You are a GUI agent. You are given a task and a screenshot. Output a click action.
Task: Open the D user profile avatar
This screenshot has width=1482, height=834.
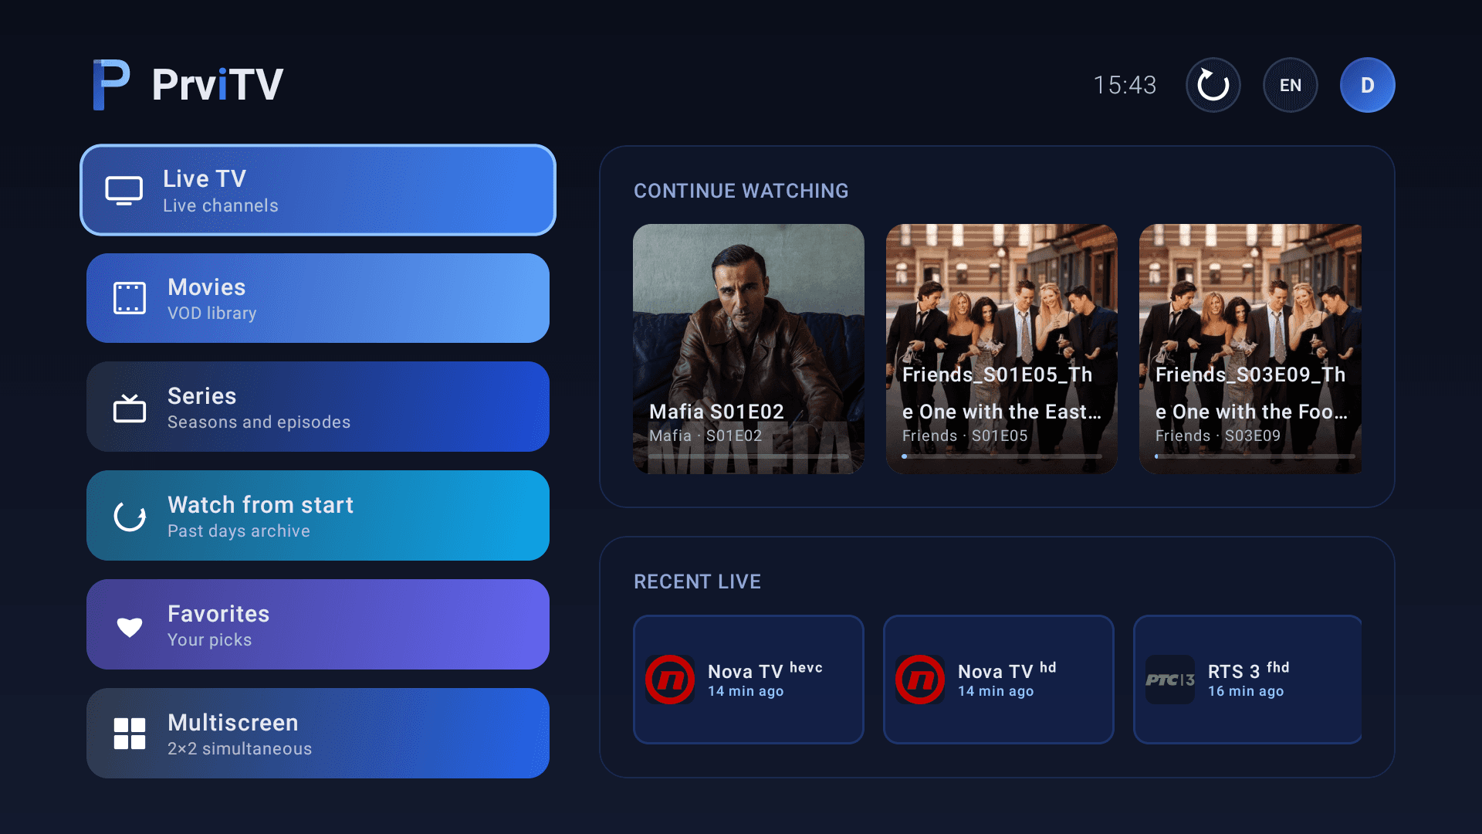click(1368, 85)
